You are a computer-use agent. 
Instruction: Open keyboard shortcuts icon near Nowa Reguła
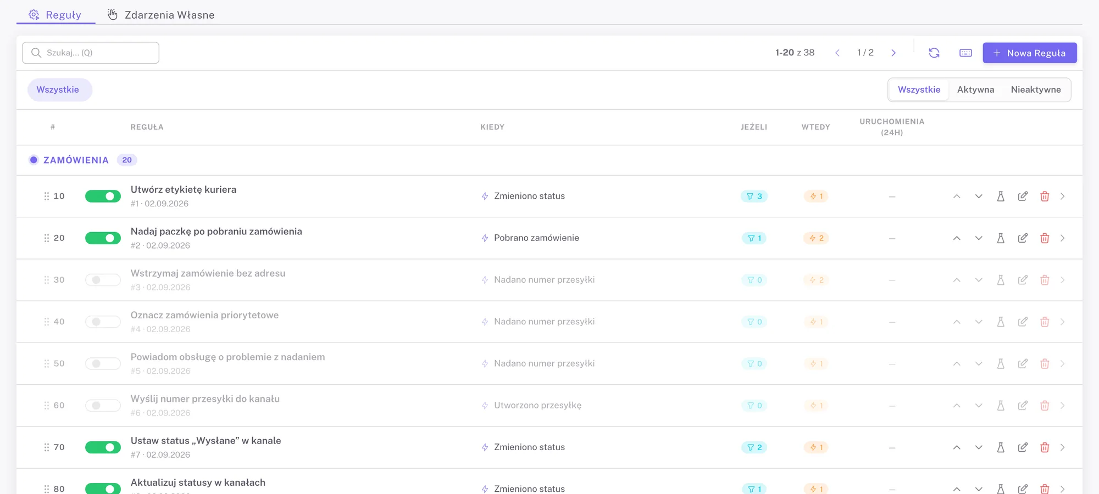click(x=965, y=53)
